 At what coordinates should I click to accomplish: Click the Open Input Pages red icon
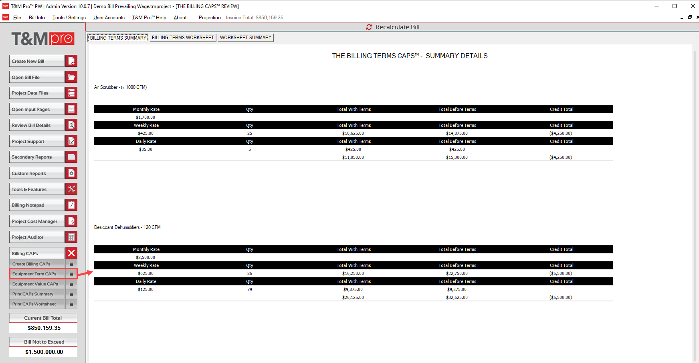(71, 109)
